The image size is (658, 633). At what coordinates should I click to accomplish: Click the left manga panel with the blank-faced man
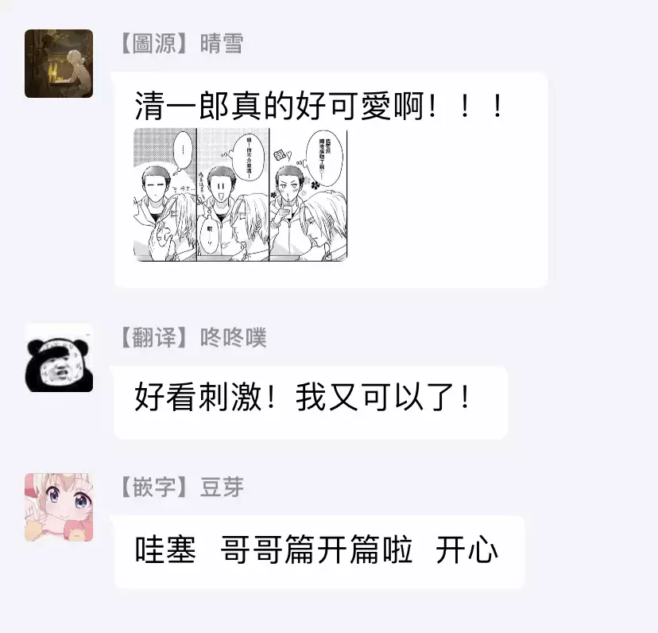(x=165, y=195)
